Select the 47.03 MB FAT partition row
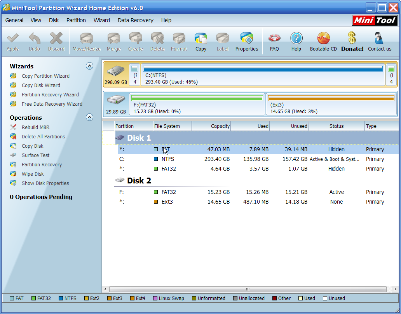 point(258,149)
